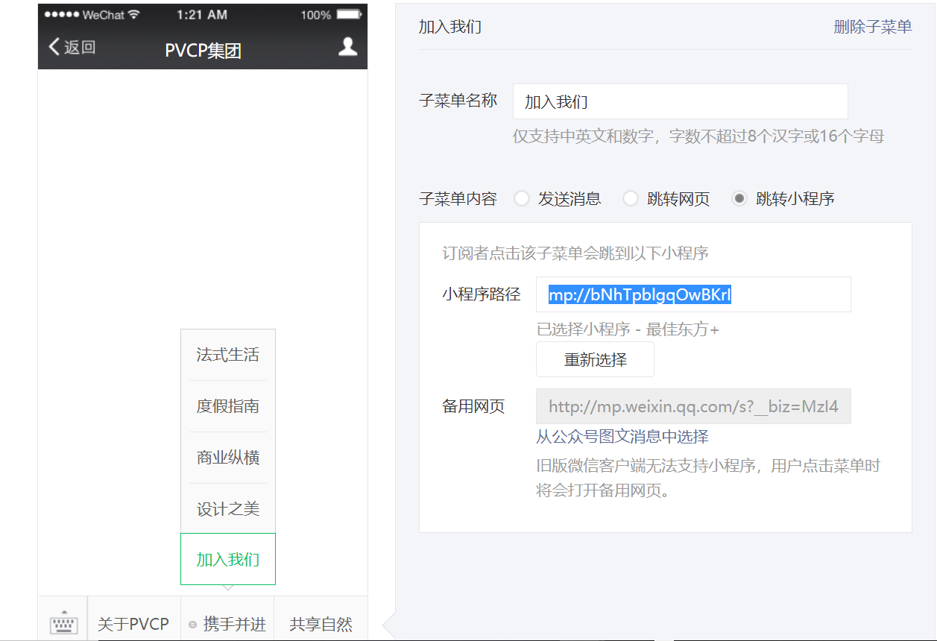
Task: Choose 加入我们 submenu item
Action: pyautogui.click(x=228, y=559)
